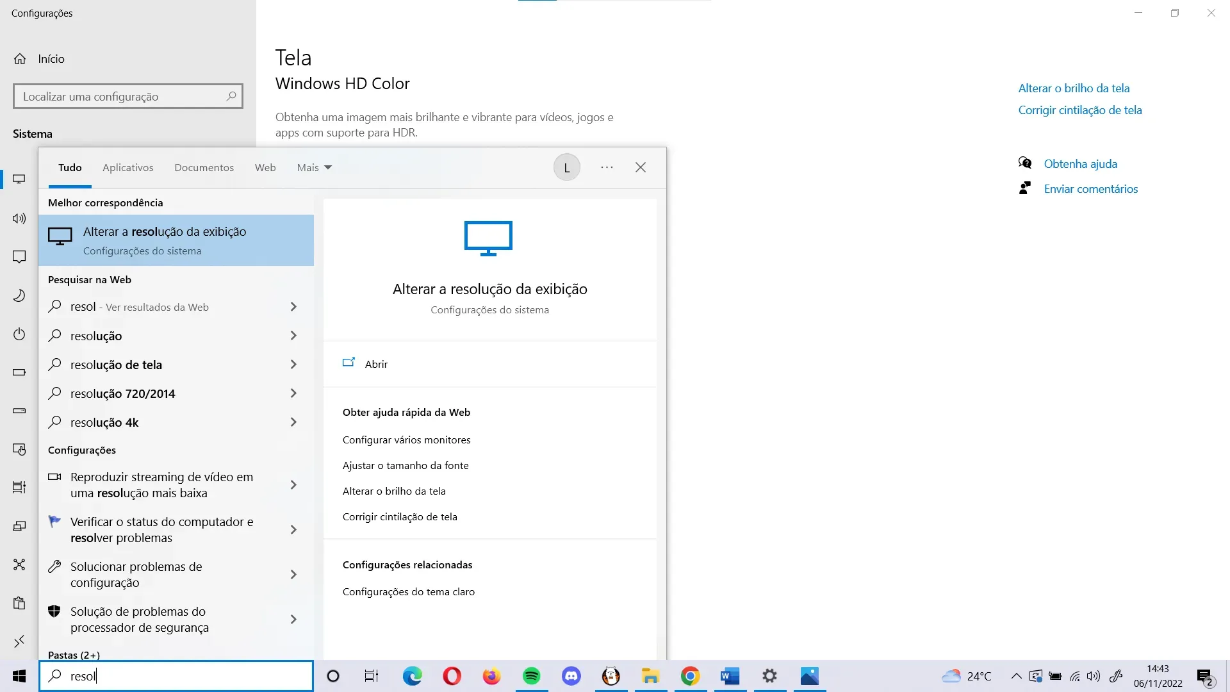1230x692 pixels.
Task: Open the three-dots options in search panel
Action: (x=607, y=167)
